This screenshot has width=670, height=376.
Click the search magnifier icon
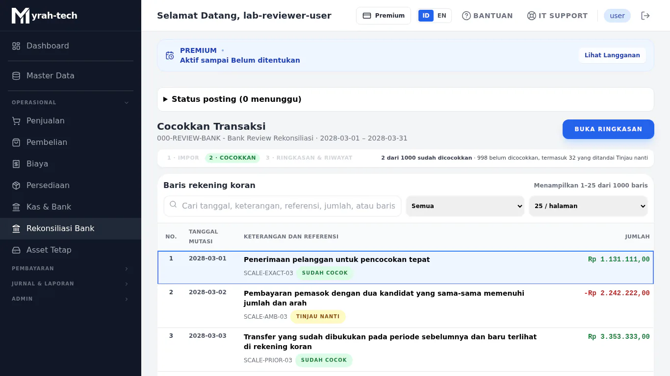point(173,205)
